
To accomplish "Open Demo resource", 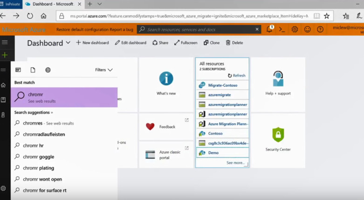I will click(222, 153).
